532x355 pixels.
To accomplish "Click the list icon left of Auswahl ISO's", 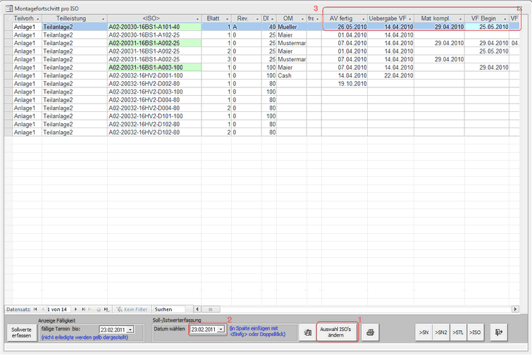I will pyautogui.click(x=307, y=332).
